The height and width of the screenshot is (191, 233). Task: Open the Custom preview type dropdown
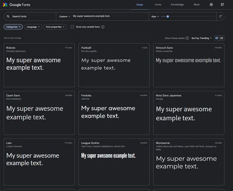64,16
